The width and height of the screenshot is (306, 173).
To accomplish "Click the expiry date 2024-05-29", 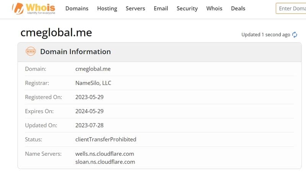I will pos(90,111).
